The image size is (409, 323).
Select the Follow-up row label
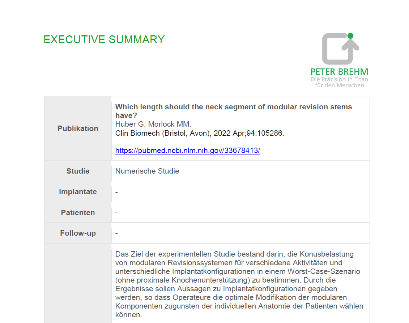point(78,233)
